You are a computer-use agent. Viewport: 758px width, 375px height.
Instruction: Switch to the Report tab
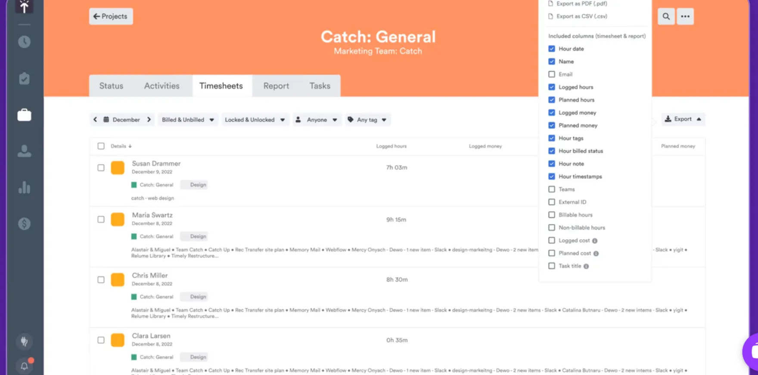pos(276,86)
